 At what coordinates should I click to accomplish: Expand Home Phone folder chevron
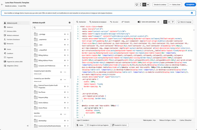(68, 108)
